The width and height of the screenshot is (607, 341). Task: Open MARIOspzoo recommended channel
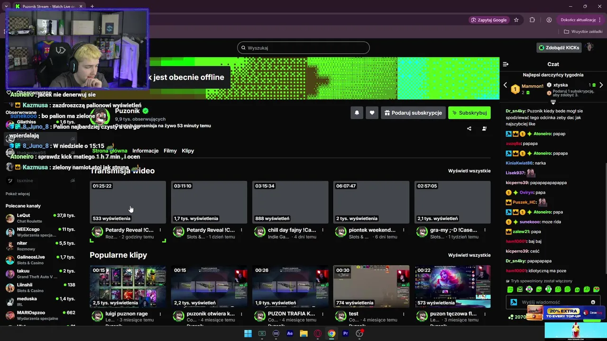[x=40, y=315]
